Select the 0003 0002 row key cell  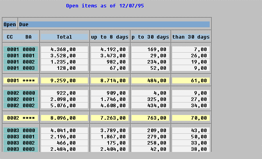coord(21,143)
